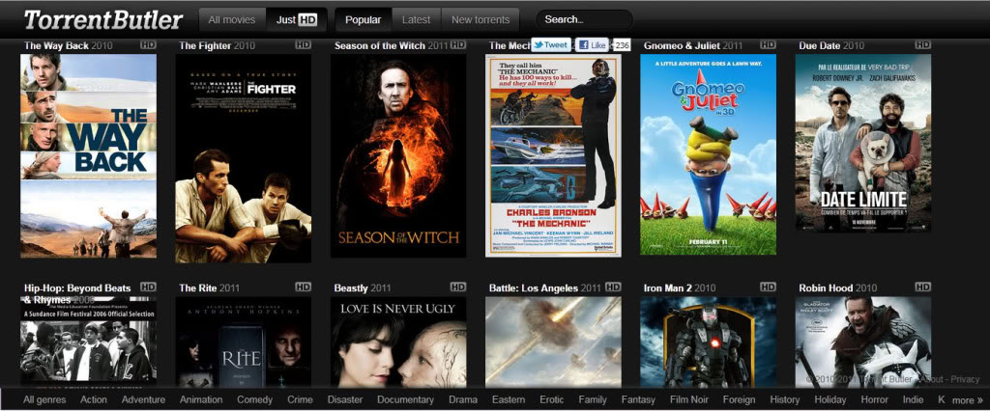Open Hip-Hop Beyond Beats poster
Viewport: 990px width, 411px height.
tap(88, 342)
